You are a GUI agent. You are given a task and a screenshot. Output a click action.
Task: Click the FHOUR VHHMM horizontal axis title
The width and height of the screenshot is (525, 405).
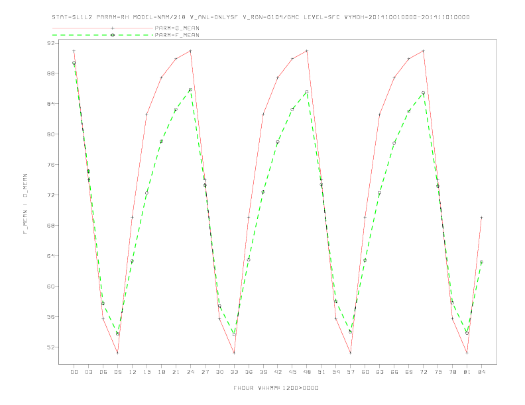pos(276,388)
